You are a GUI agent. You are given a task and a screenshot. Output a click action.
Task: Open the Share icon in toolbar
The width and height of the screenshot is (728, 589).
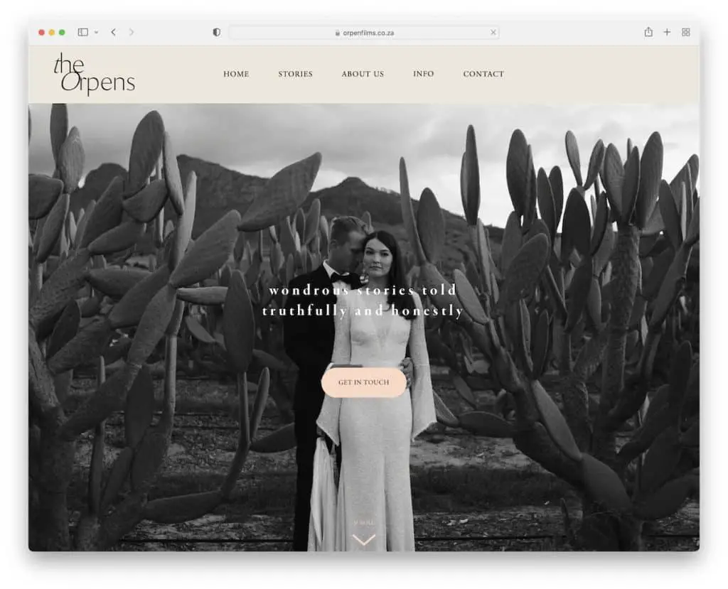[648, 32]
